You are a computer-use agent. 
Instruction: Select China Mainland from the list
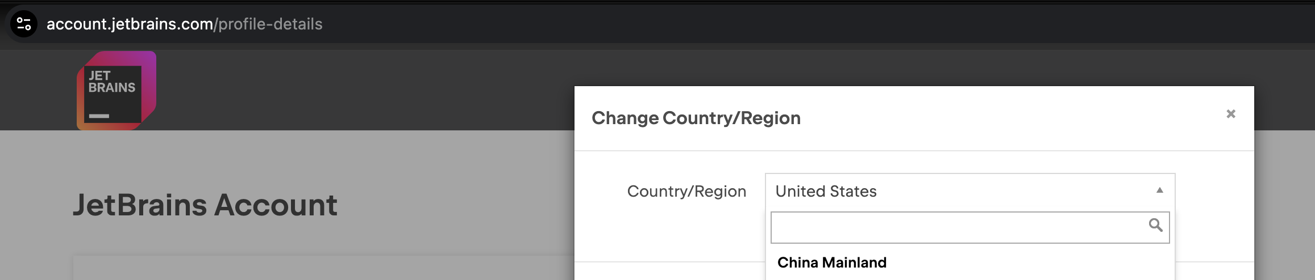pos(832,262)
